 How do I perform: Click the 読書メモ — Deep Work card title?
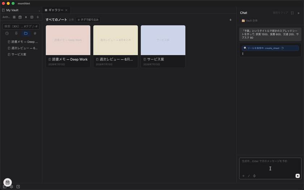pyautogui.click(x=70, y=59)
